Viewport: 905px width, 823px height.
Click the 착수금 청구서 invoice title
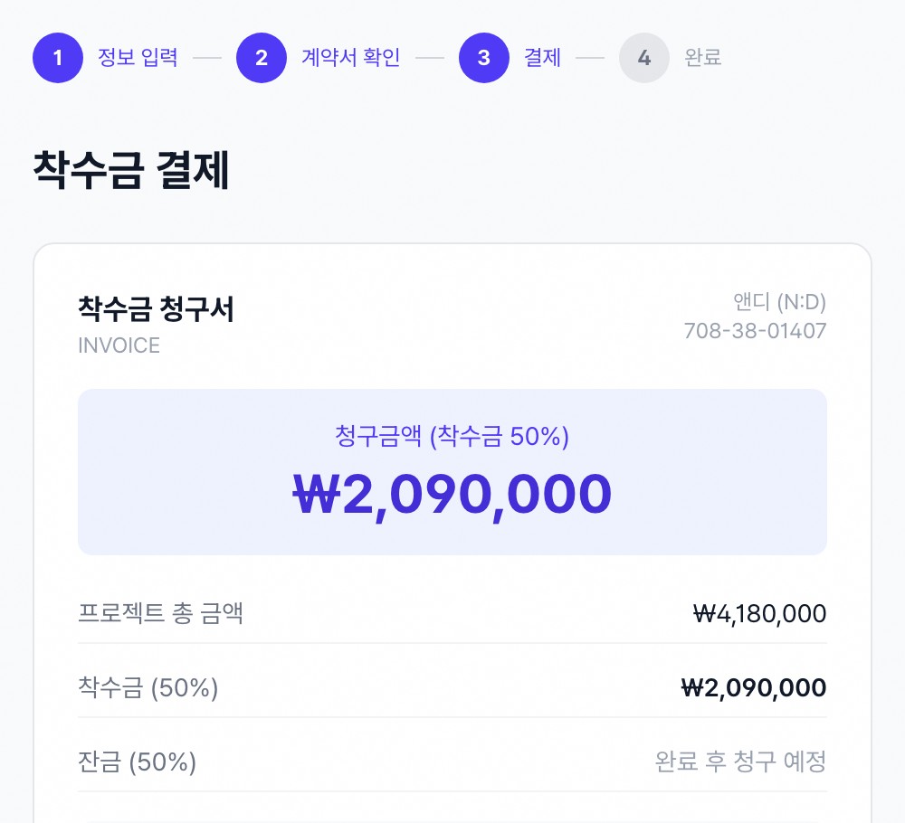(x=156, y=309)
